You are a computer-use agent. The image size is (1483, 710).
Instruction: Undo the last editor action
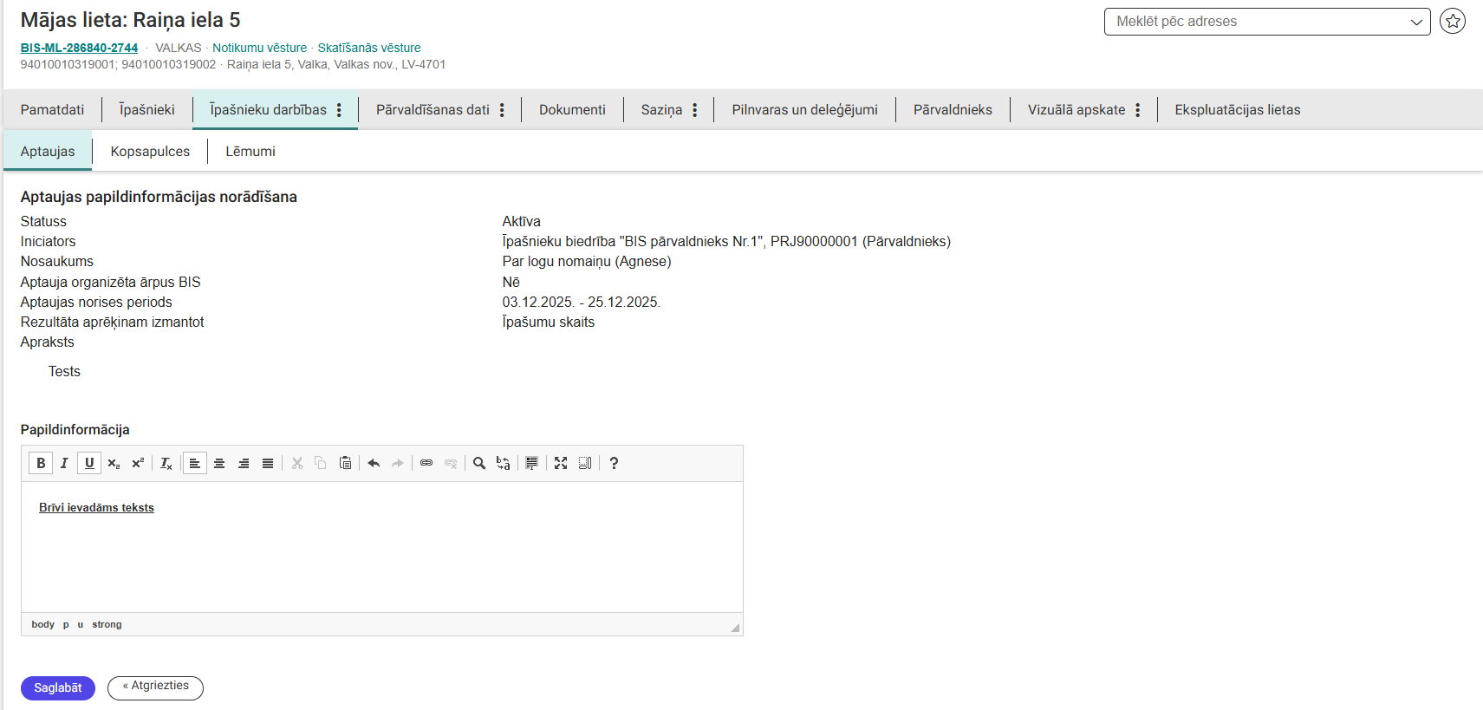[x=374, y=463]
